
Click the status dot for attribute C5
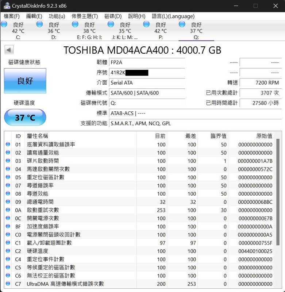(x=8, y=267)
